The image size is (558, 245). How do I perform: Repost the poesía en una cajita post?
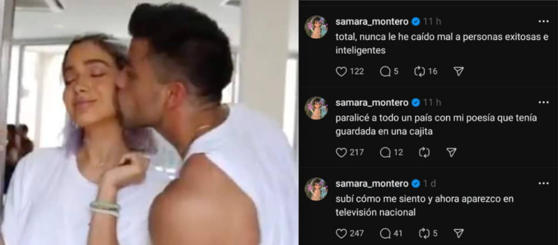click(x=424, y=153)
